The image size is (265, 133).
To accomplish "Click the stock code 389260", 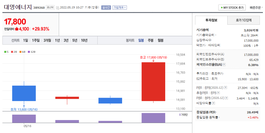I will point(39,8).
